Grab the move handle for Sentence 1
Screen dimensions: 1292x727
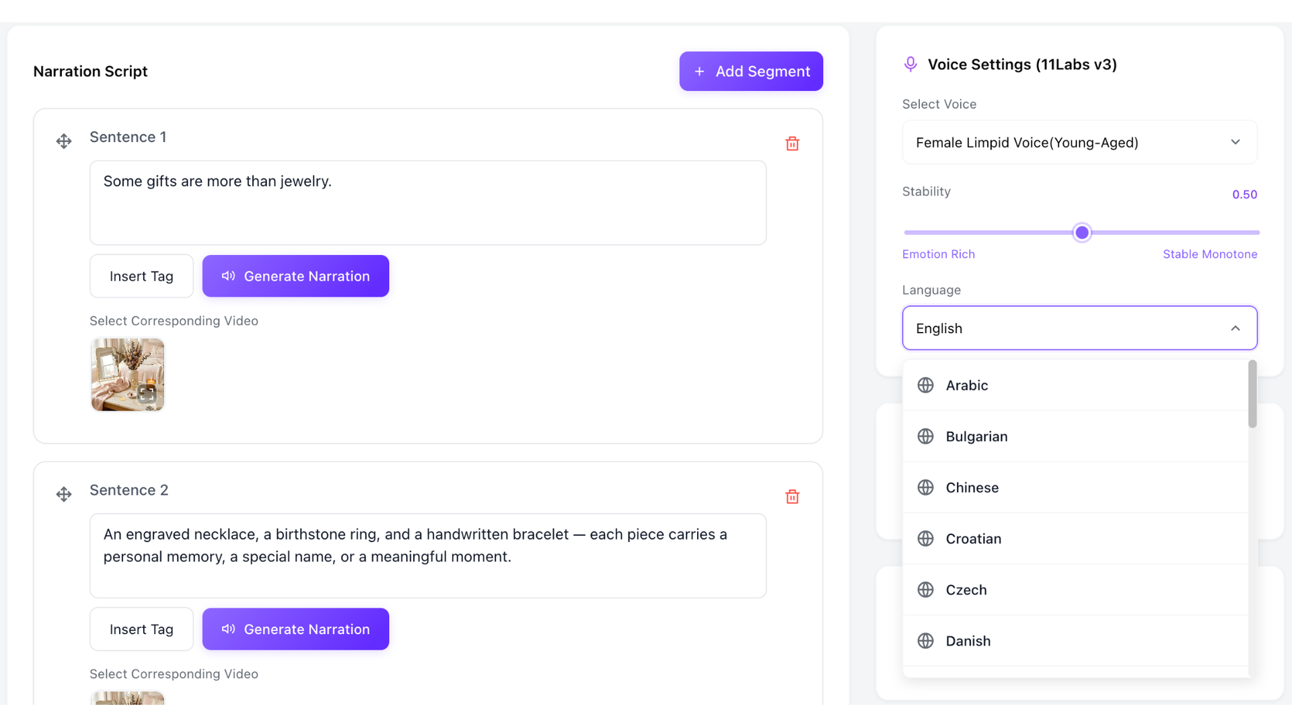[x=64, y=141]
